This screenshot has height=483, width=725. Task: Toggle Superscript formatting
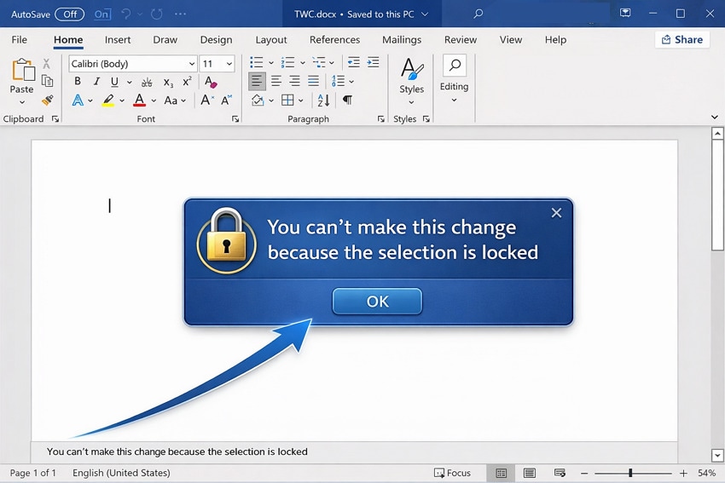(187, 81)
